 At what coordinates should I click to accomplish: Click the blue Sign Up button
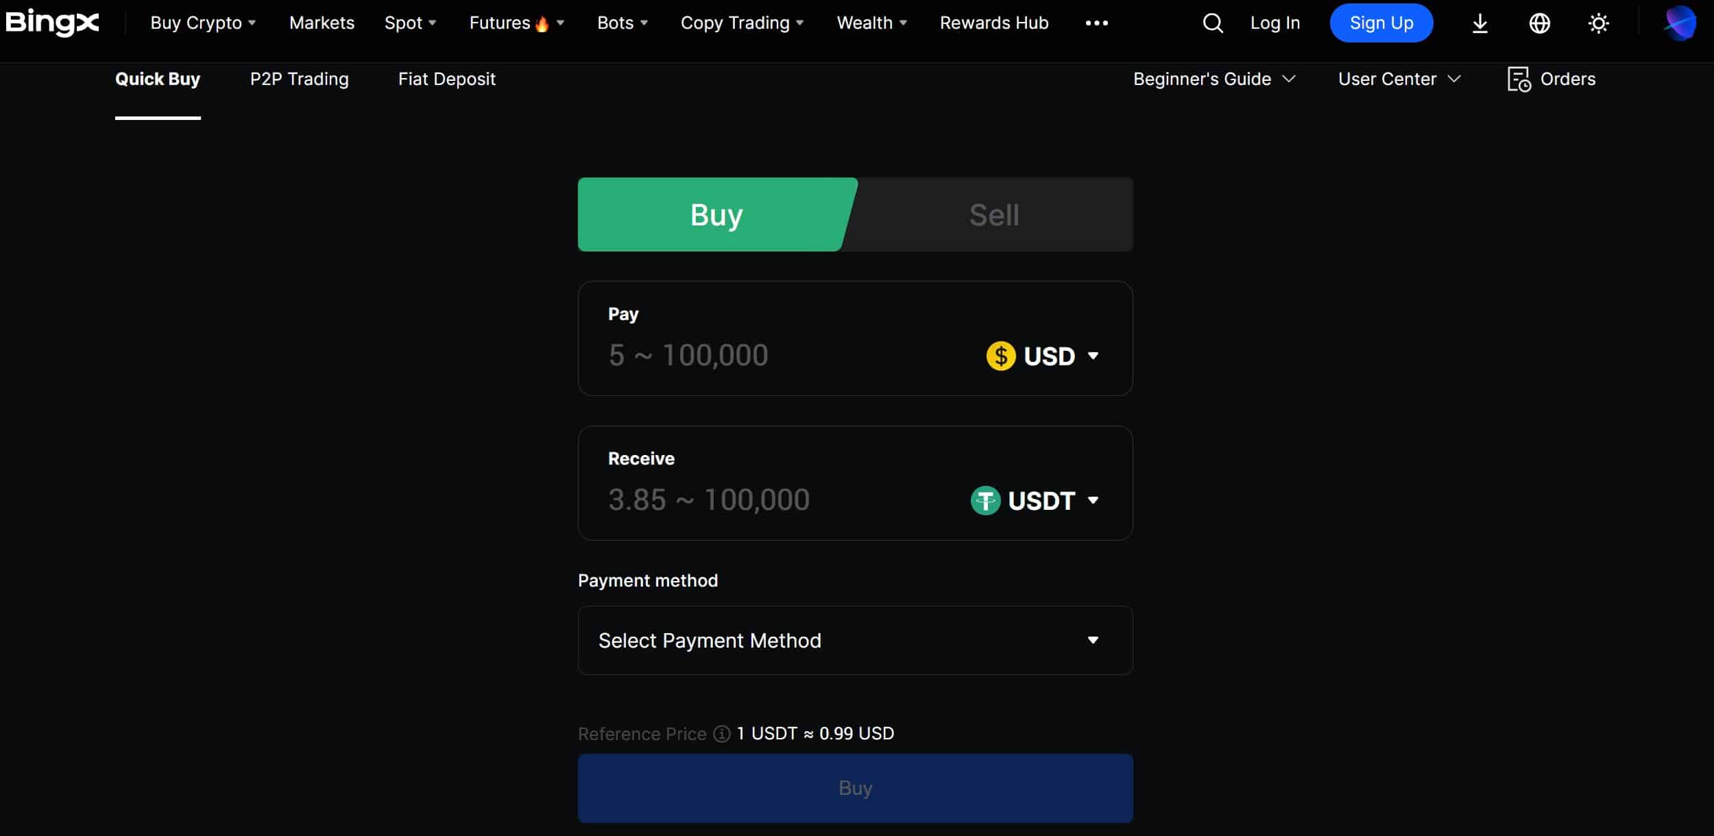1381,23
